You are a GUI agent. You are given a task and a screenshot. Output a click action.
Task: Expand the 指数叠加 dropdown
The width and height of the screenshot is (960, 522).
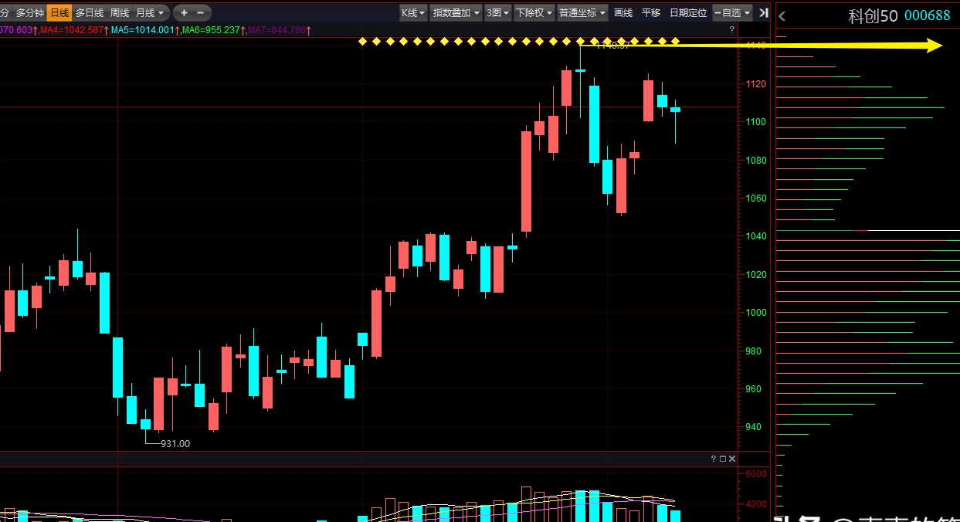(456, 12)
